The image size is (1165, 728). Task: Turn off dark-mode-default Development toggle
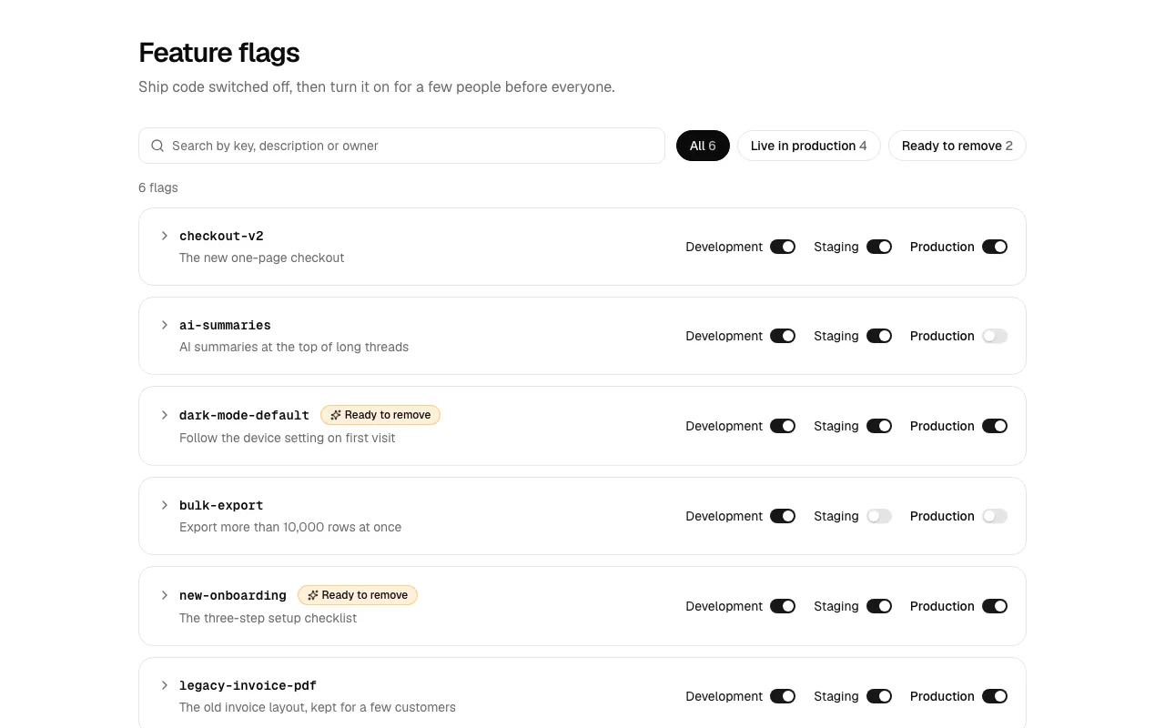tap(783, 426)
